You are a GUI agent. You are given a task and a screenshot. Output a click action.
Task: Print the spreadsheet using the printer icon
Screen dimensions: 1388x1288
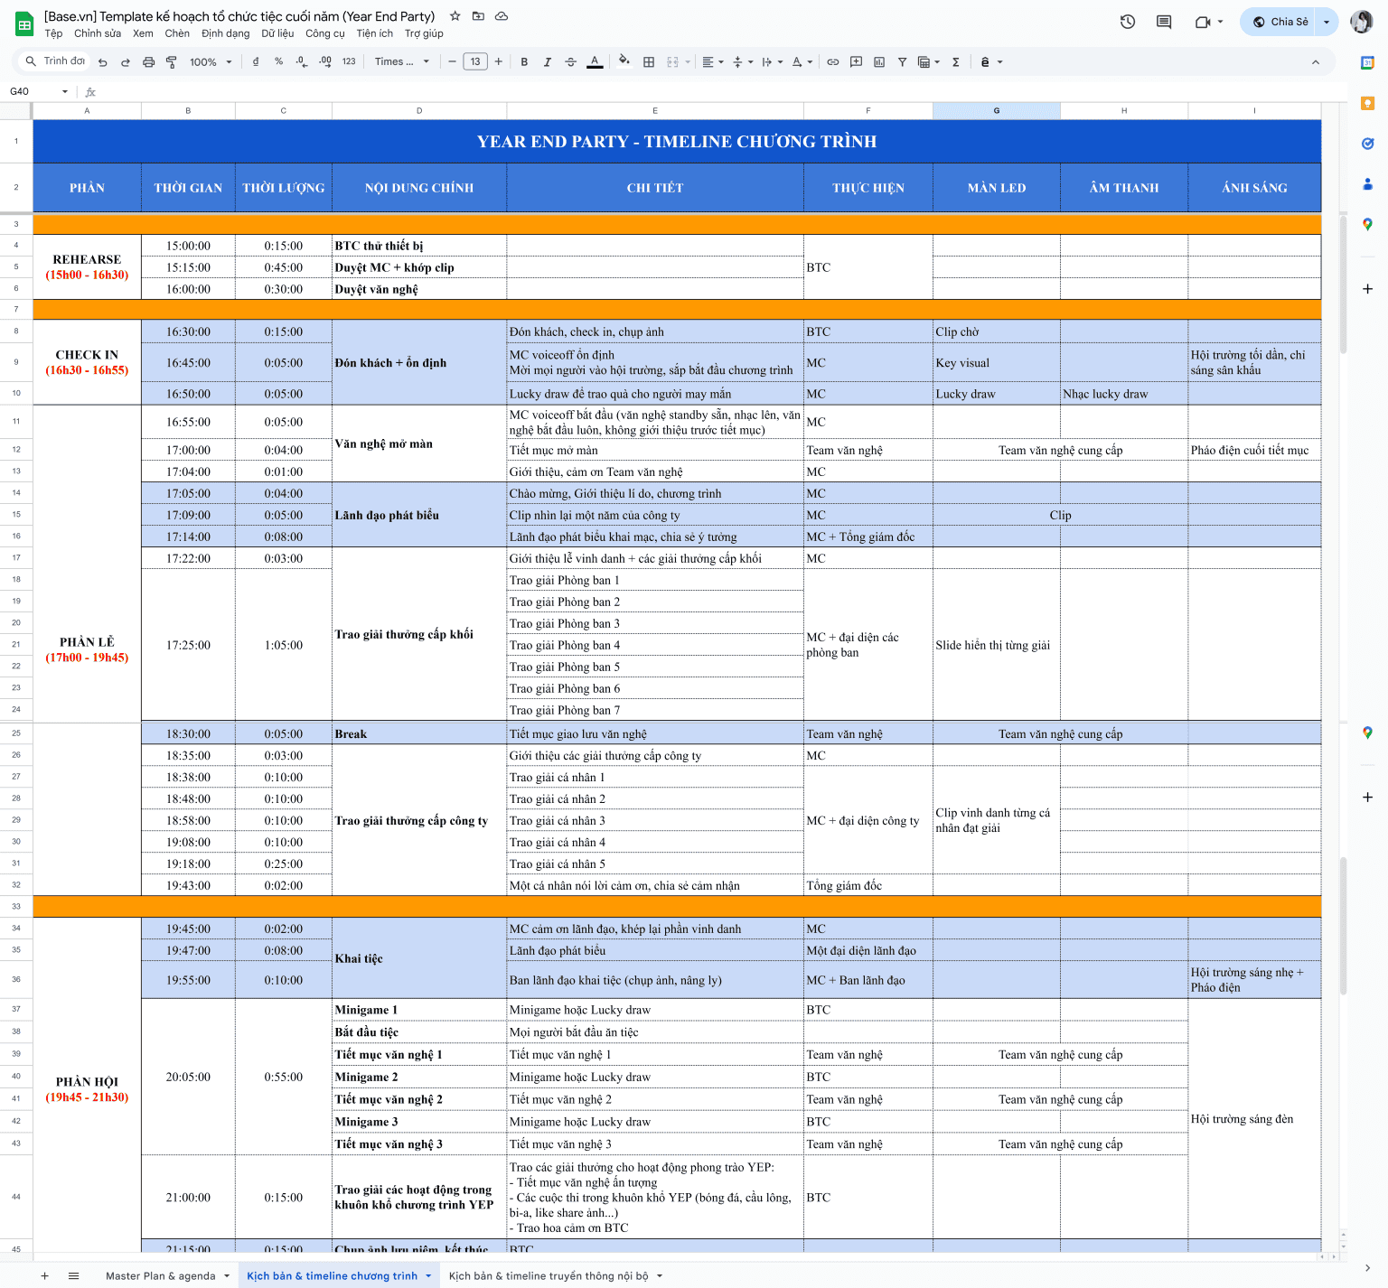[148, 62]
